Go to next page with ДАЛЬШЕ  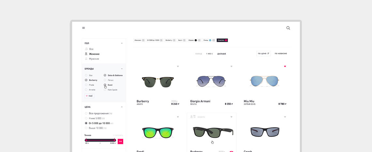tap(222, 54)
